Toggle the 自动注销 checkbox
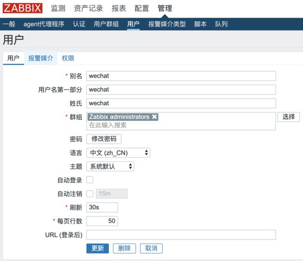Image resolution: width=303 pixels, height=261 pixels. 90,194
